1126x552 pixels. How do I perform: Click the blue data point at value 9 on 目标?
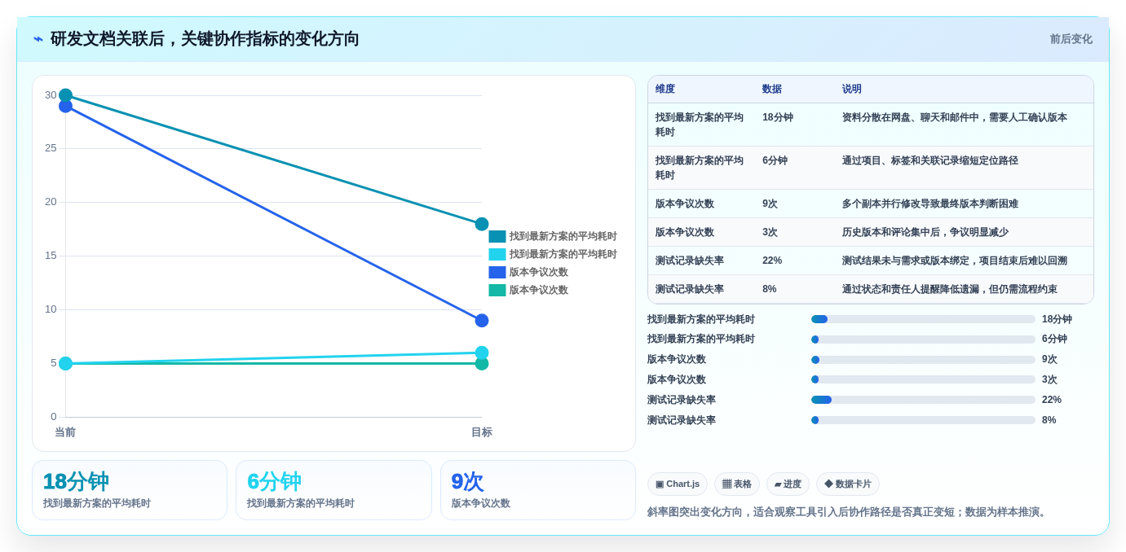pyautogui.click(x=482, y=321)
